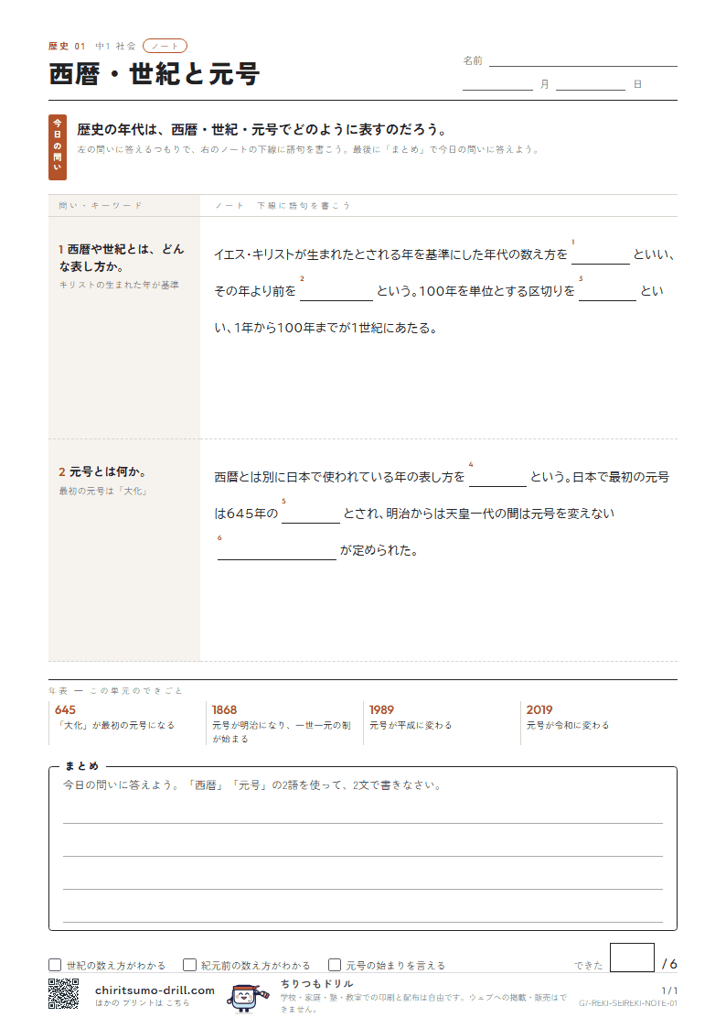Click the month blank before 月
Viewport: 726px width, 1028px height.
click(497, 83)
